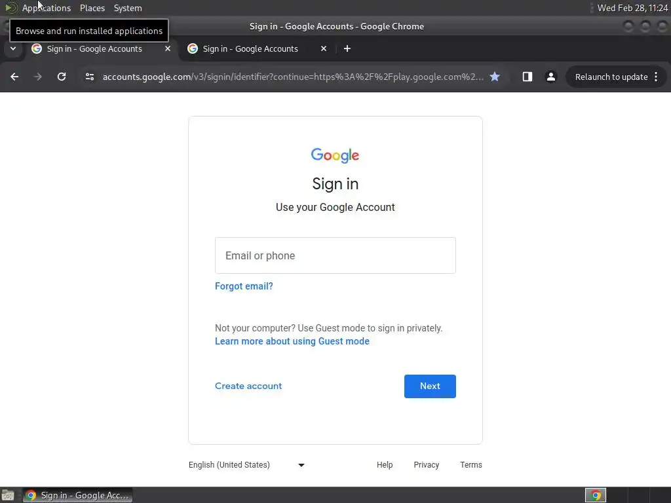The height and width of the screenshot is (503, 671).
Task: Open the Terms link in footer
Action: click(x=470, y=465)
